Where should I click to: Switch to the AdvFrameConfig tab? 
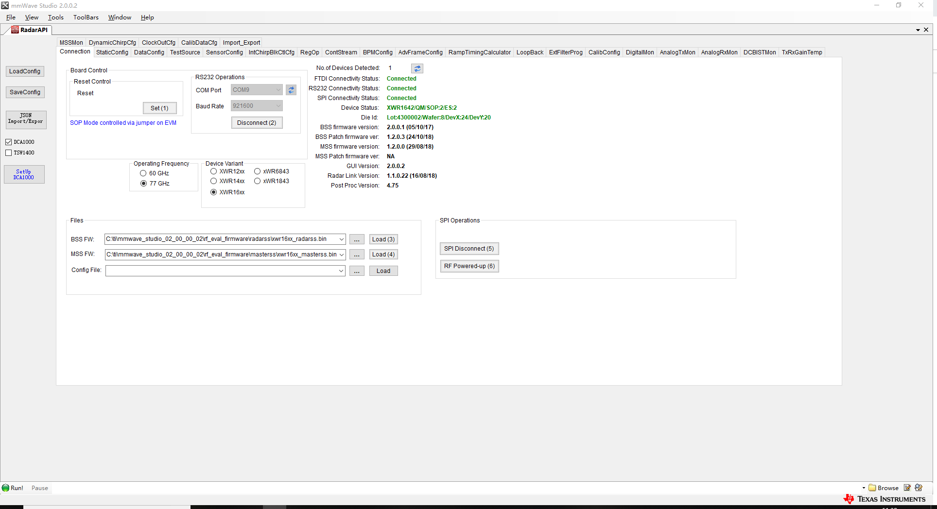coord(420,52)
